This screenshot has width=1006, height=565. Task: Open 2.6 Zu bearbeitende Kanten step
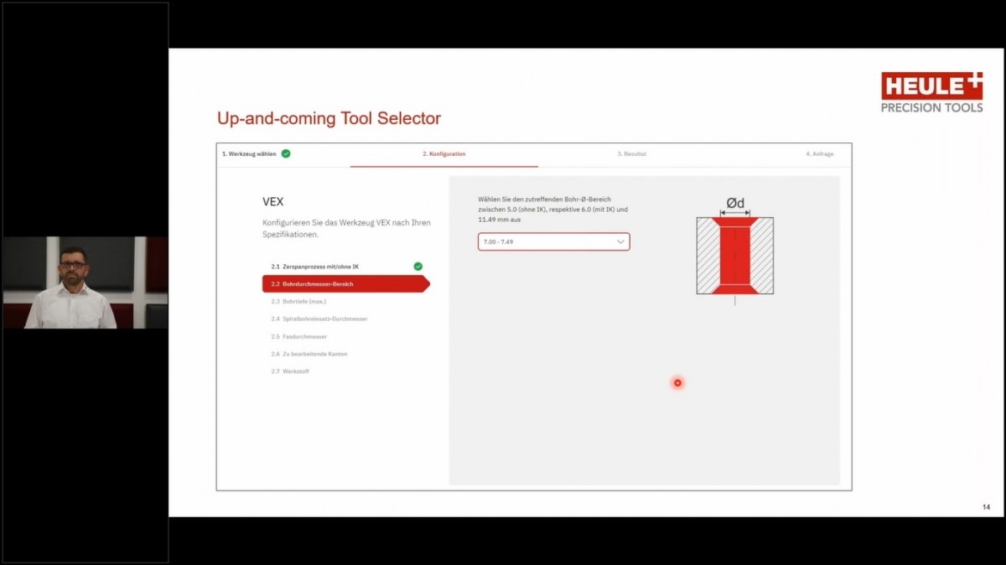pyautogui.click(x=309, y=354)
